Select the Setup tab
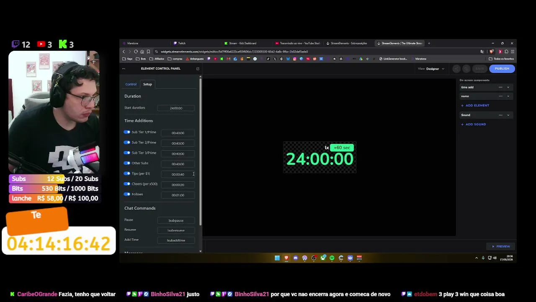This screenshot has width=536, height=302. tap(147, 84)
